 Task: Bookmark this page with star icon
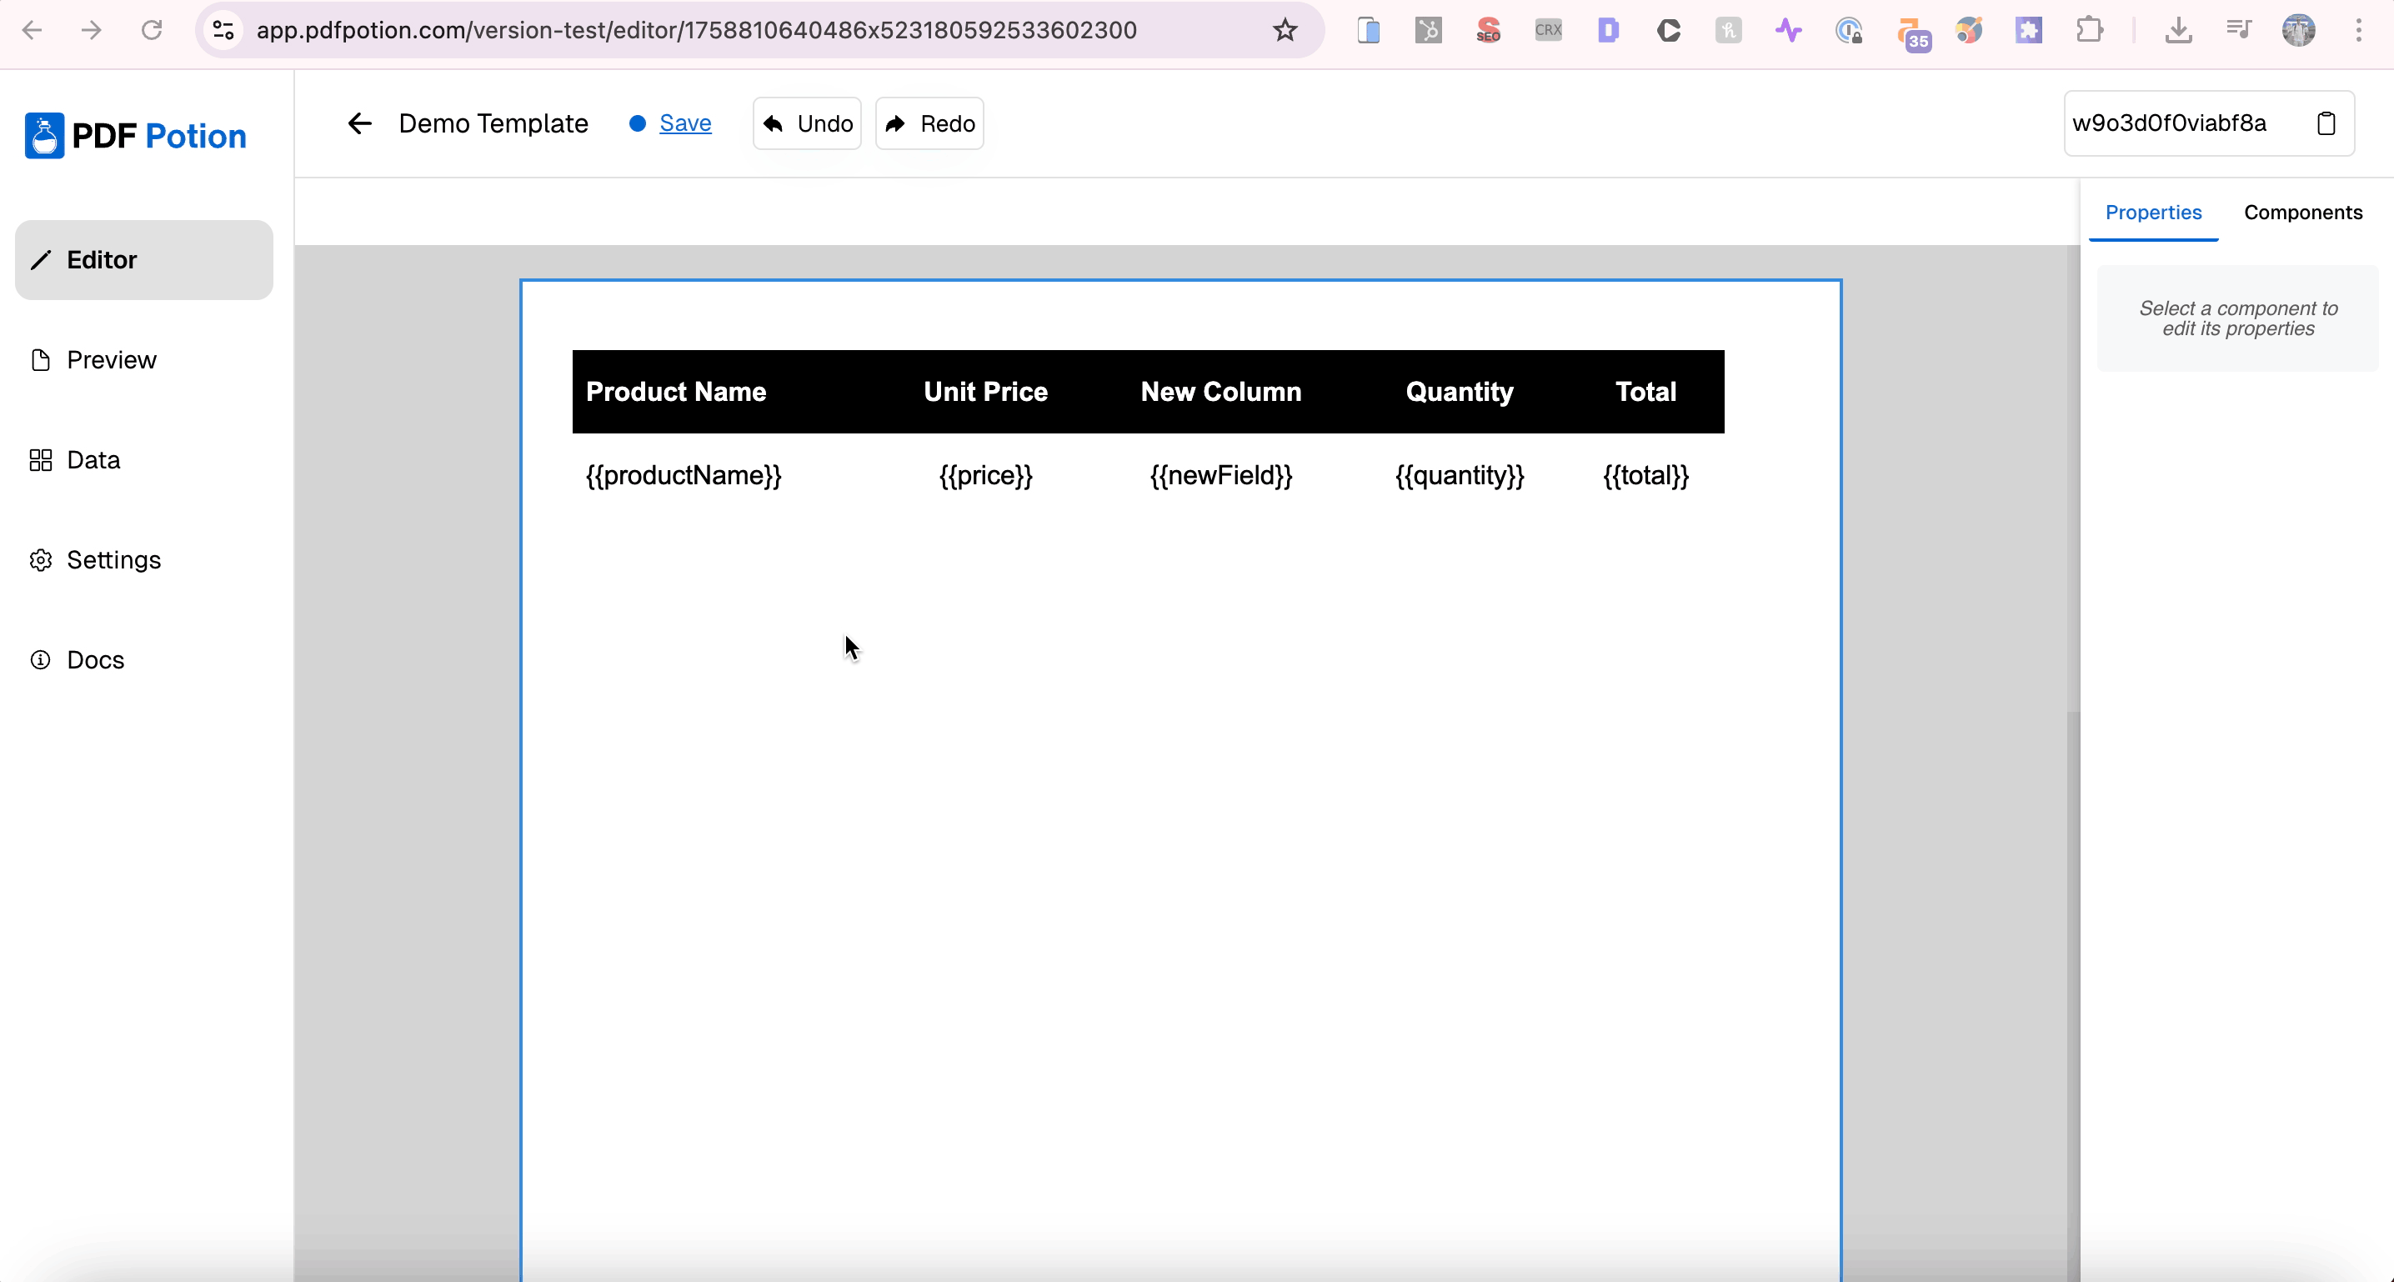coord(1285,31)
